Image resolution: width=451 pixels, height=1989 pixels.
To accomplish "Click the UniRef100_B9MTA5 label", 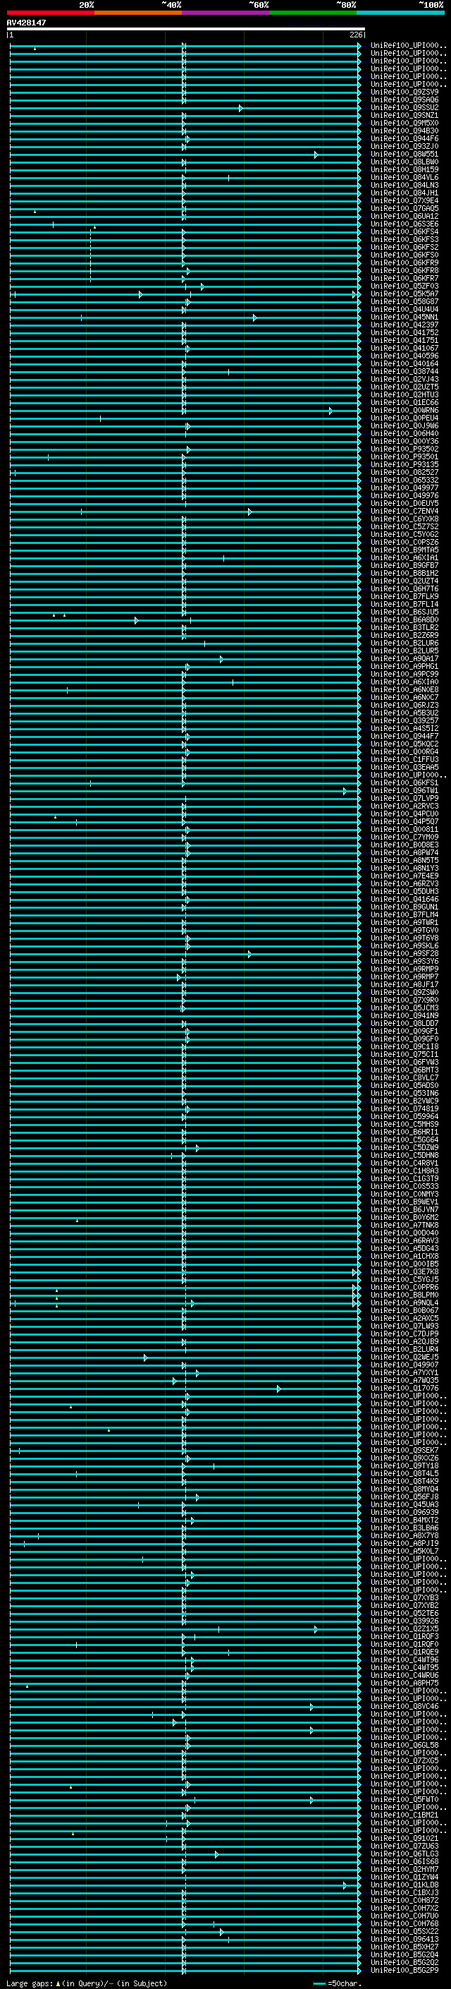I will click(x=404, y=550).
